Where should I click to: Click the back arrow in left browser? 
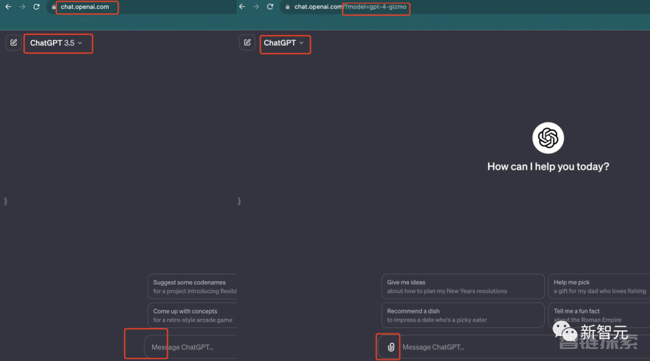(x=8, y=7)
